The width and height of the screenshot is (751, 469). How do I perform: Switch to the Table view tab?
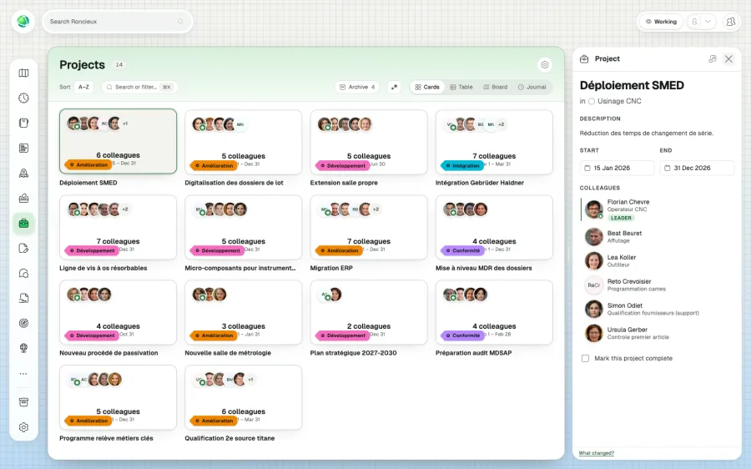(x=461, y=87)
